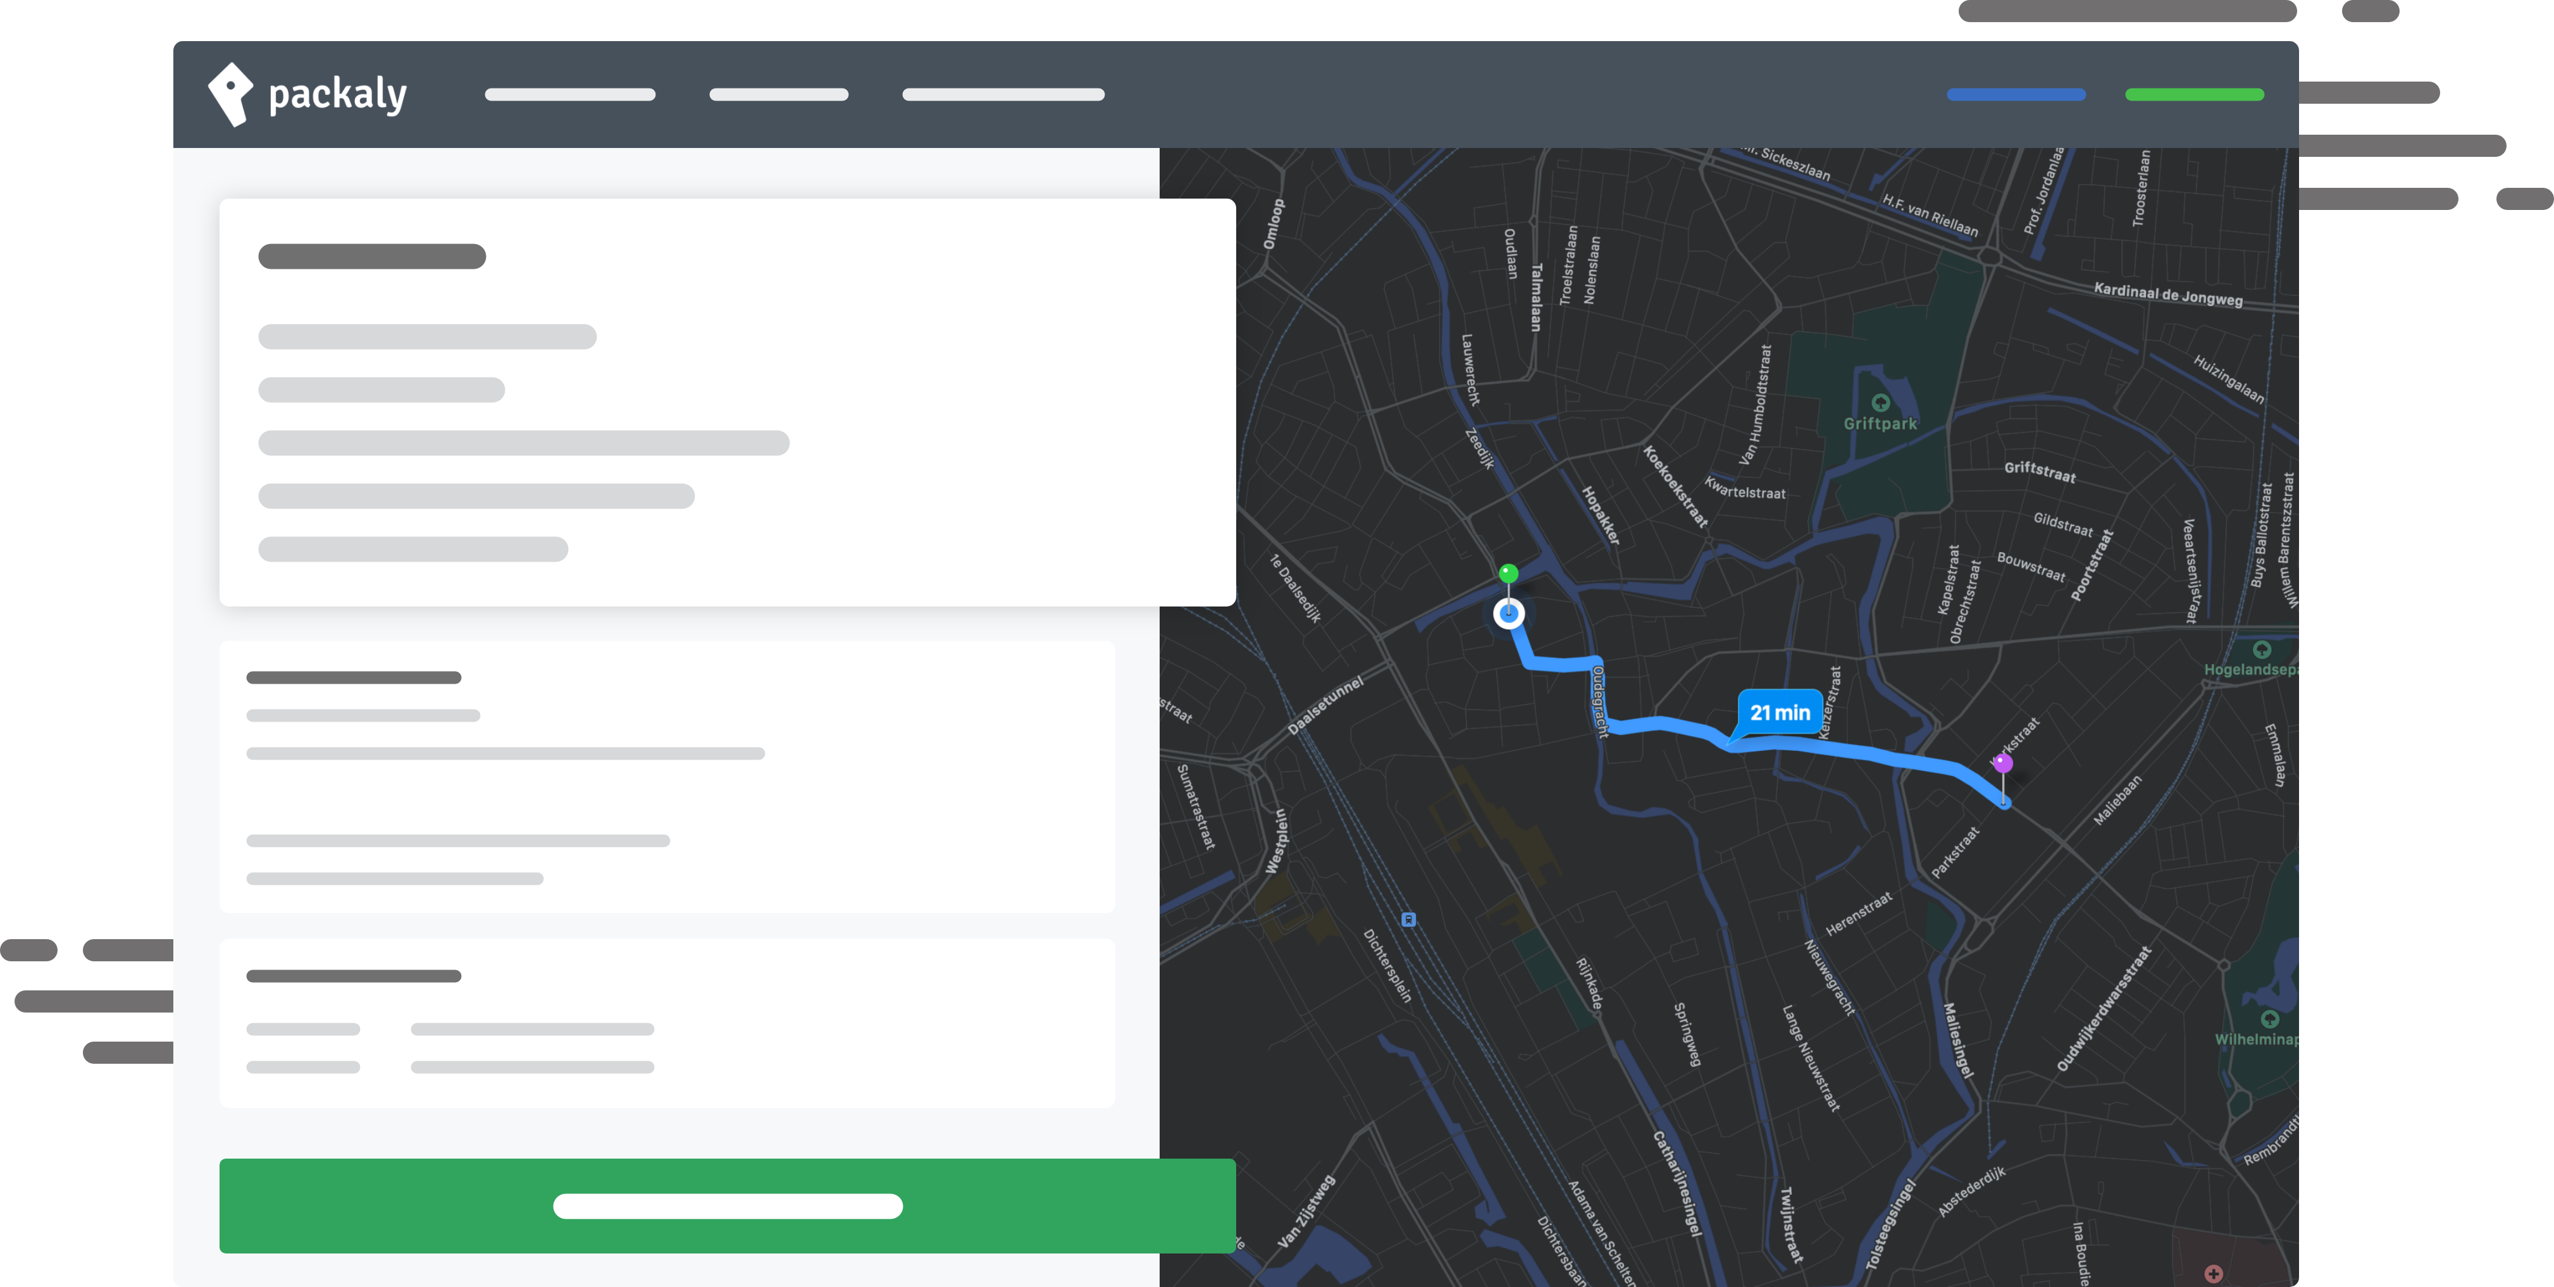Screen dimensions: 2554x1287
Task: Click the Koekoekstraat street label
Action: click(x=1675, y=486)
